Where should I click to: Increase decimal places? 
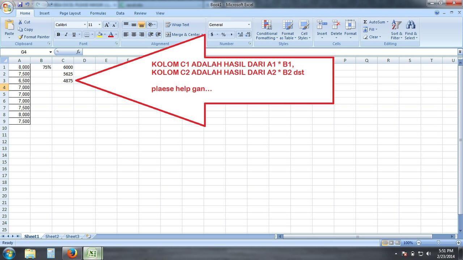click(240, 35)
